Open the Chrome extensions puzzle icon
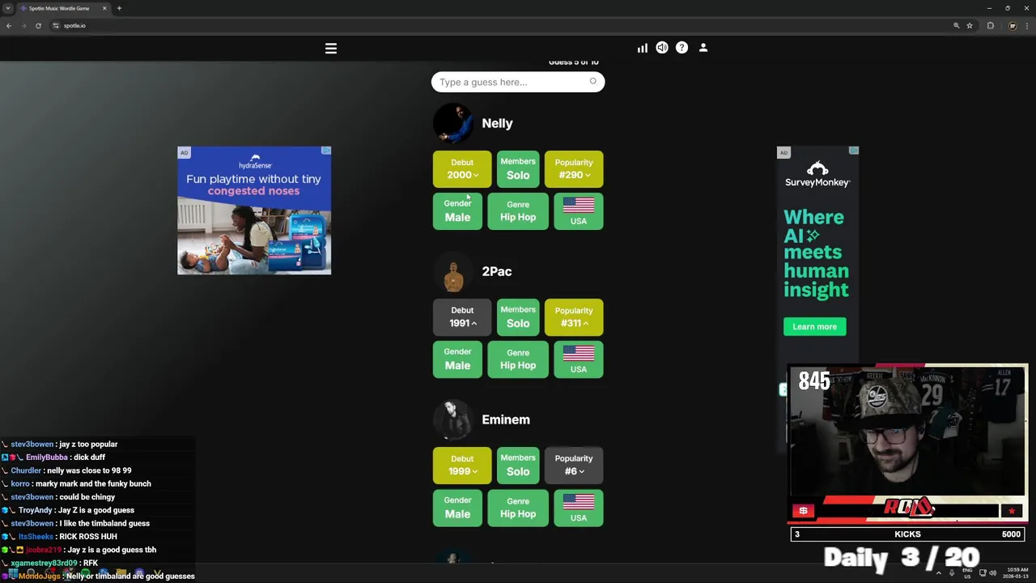 pos(990,25)
